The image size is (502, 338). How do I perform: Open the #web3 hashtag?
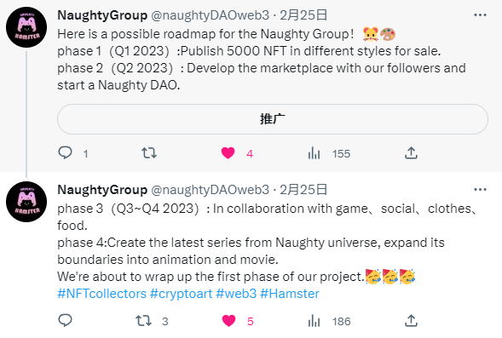coord(236,294)
